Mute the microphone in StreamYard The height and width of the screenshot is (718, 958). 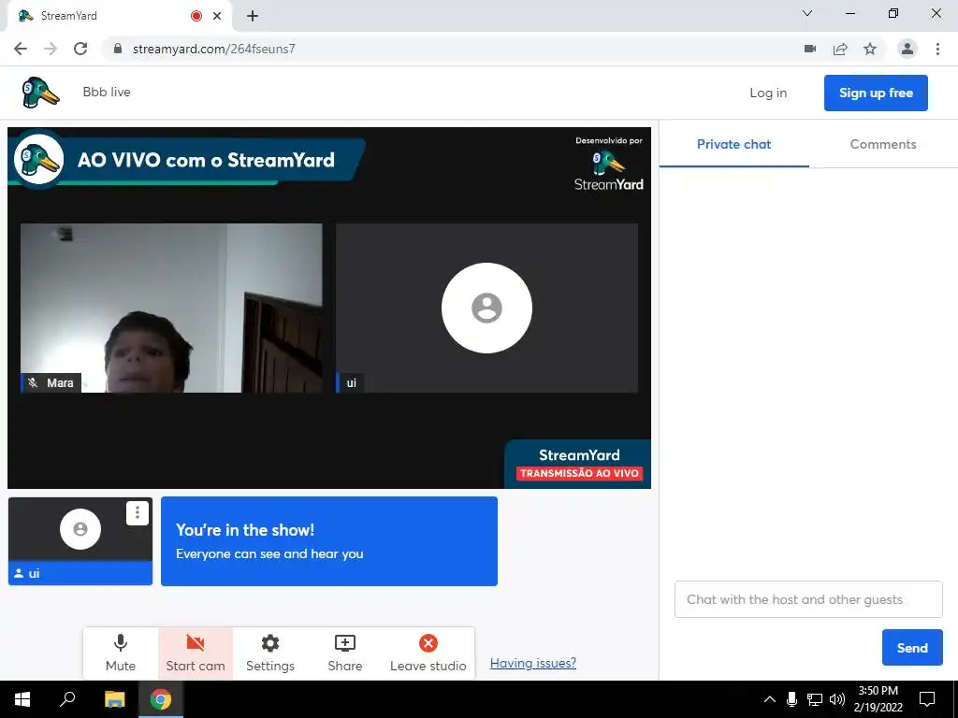(x=121, y=653)
